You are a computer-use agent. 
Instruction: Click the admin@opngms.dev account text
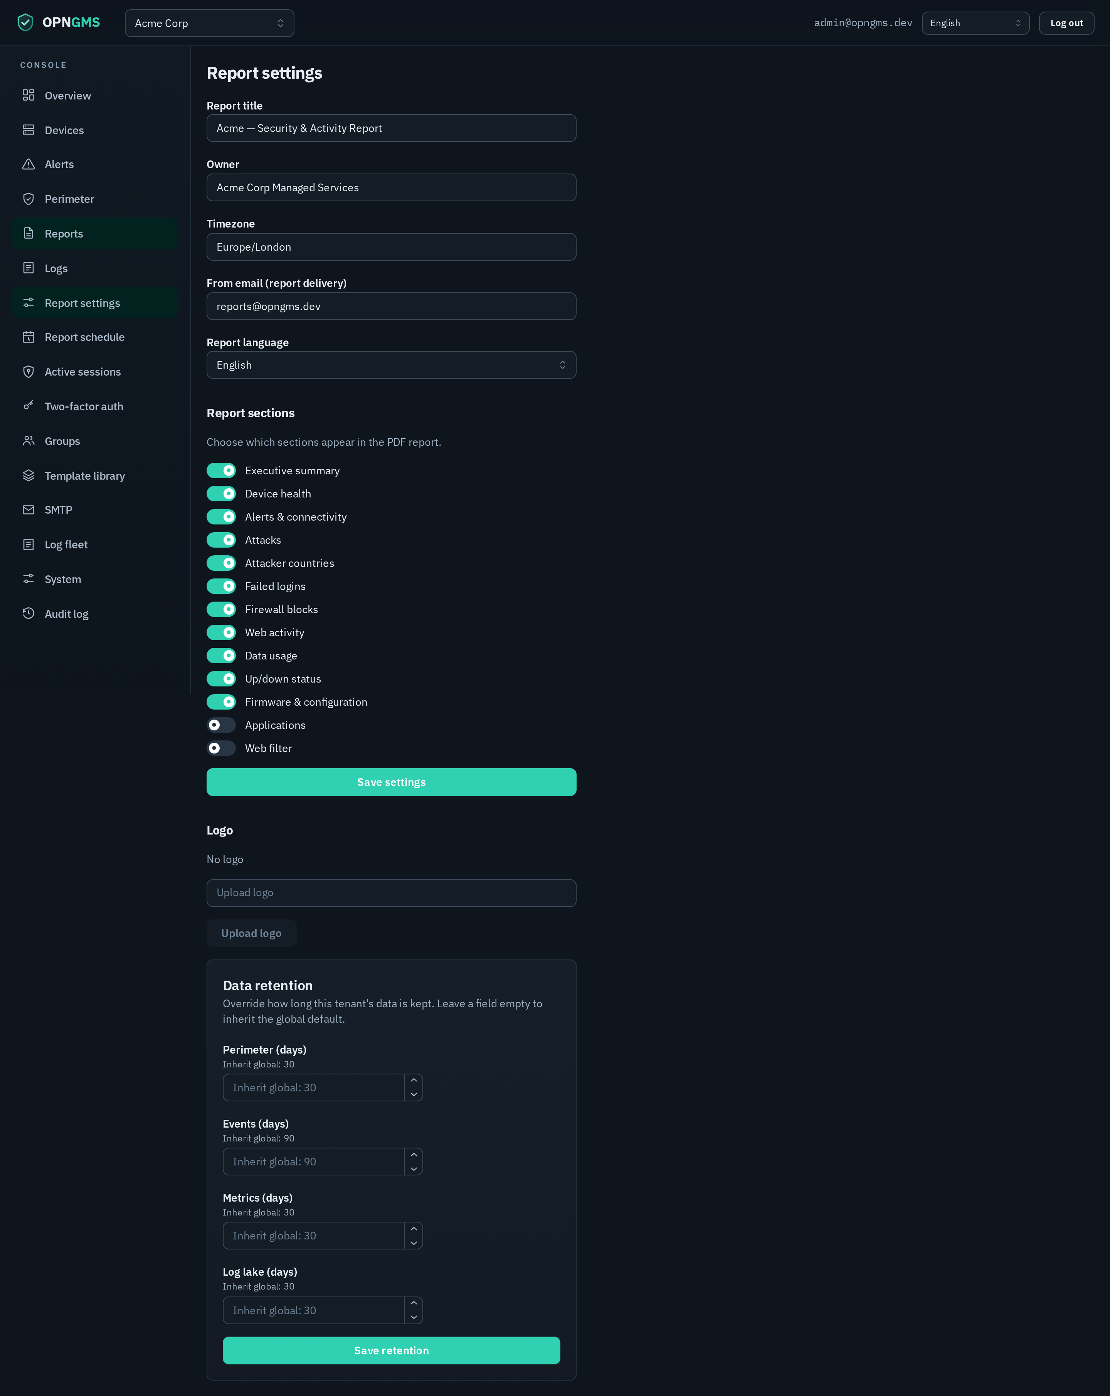pos(863,23)
